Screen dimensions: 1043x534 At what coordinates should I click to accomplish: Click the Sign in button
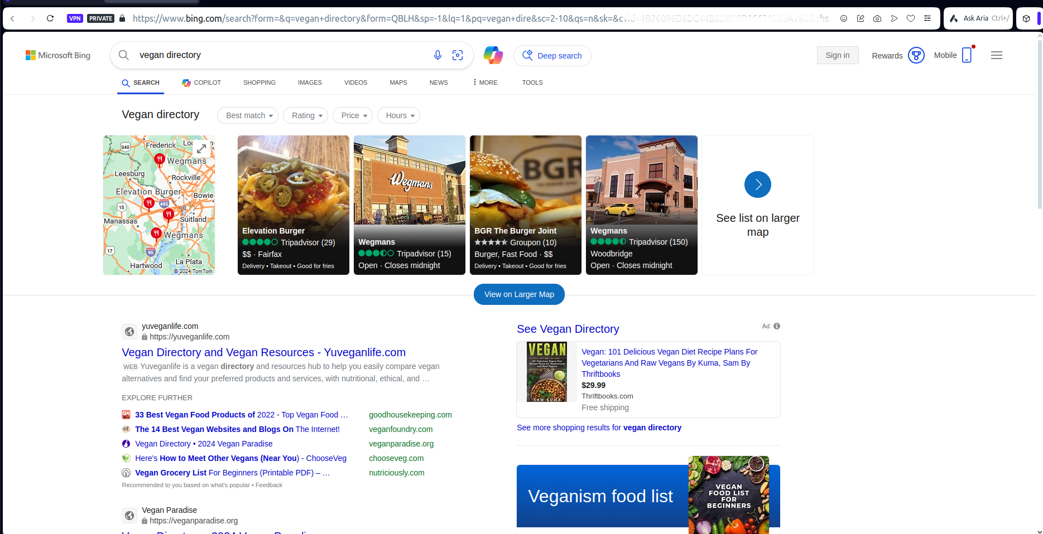(x=838, y=55)
